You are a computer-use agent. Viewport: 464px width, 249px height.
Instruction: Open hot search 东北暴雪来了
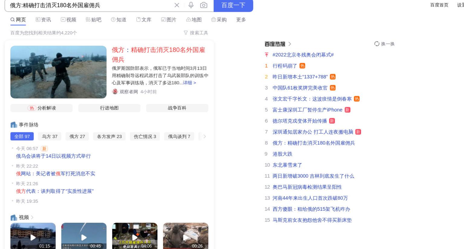pyautogui.click(x=287, y=165)
